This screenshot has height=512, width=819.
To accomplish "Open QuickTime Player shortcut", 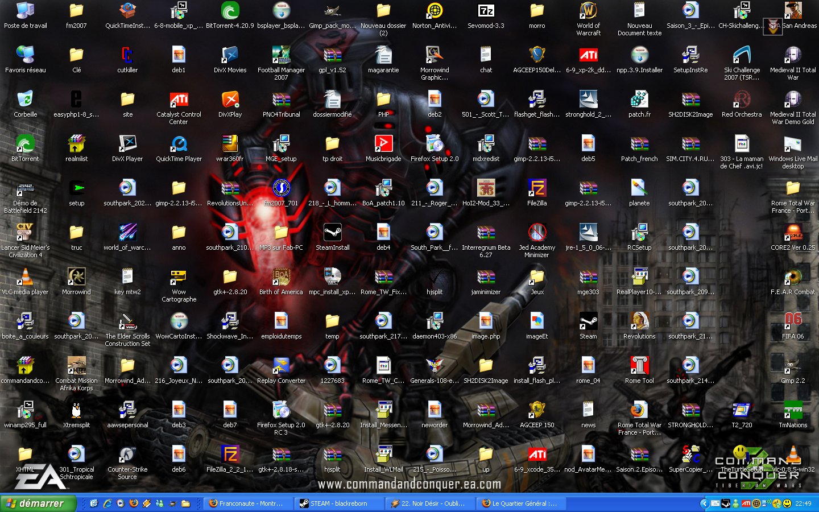I will [x=179, y=148].
